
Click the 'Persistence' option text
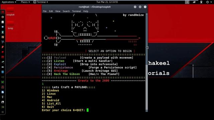pos(63,67)
